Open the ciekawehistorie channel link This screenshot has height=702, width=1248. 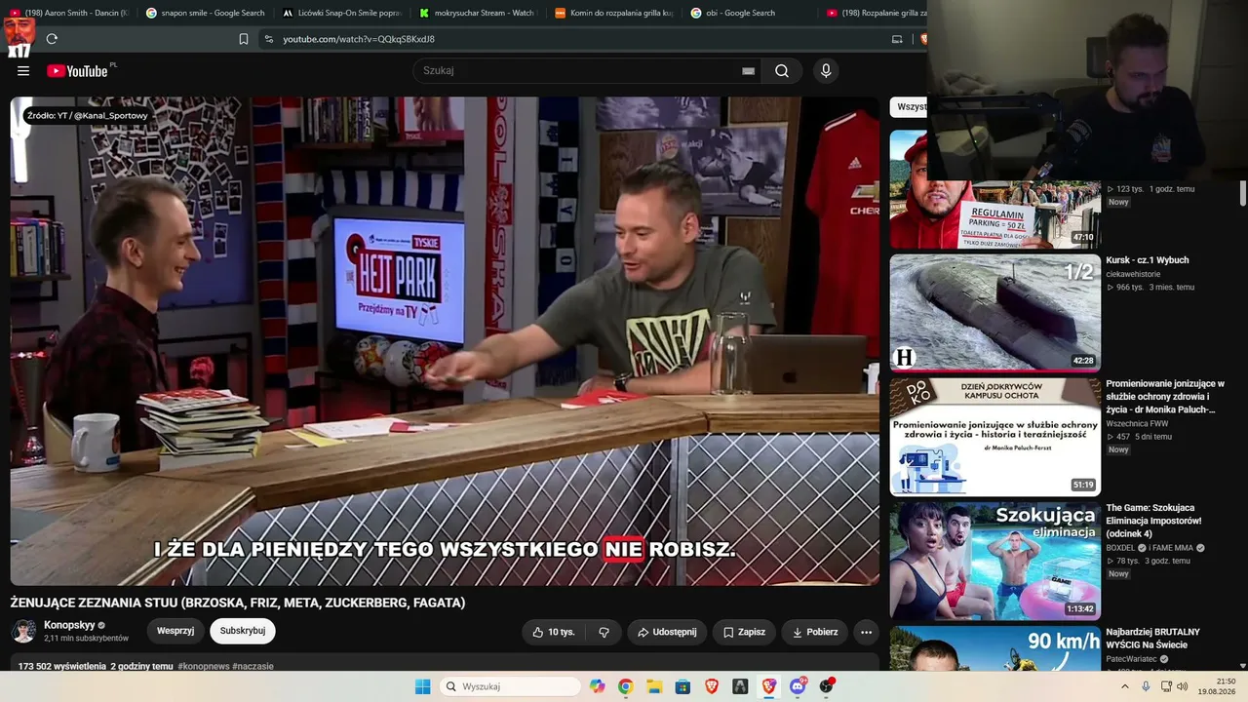click(1133, 274)
